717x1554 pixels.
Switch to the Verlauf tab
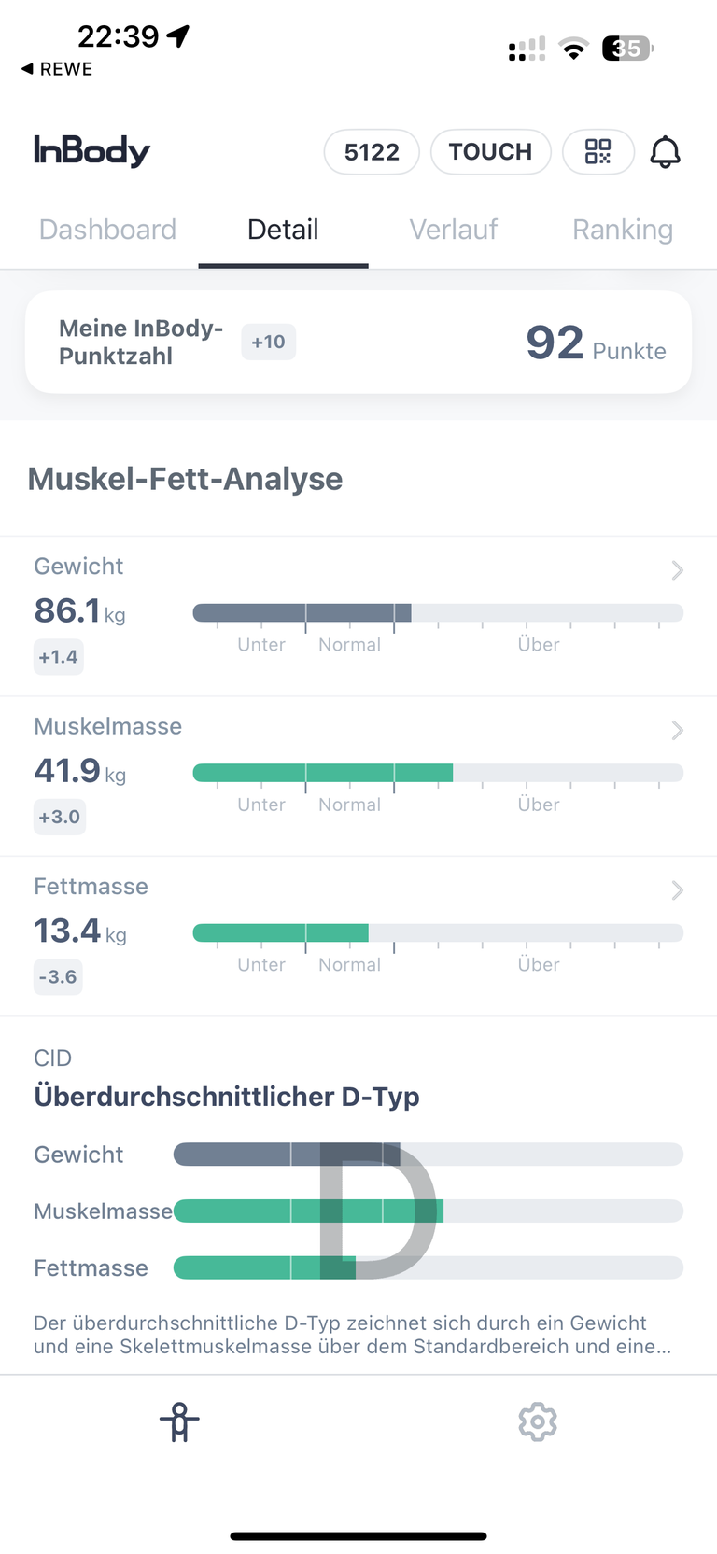(454, 230)
